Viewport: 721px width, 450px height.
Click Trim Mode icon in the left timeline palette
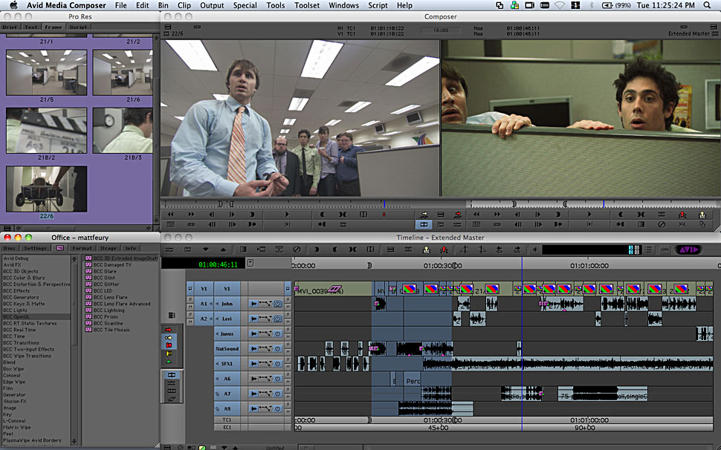pos(172,375)
